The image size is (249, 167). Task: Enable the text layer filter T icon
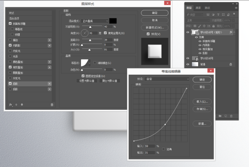[218, 14]
